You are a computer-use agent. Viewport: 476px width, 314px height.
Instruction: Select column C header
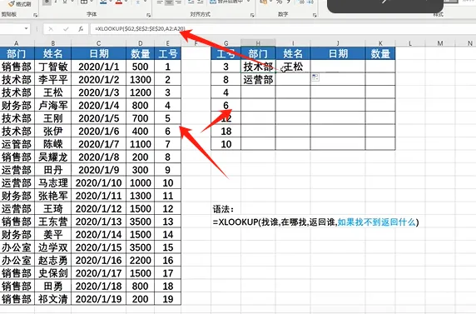[x=99, y=43]
